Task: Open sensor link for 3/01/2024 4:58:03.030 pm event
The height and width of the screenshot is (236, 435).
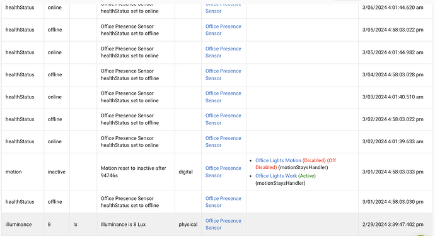Action: pos(223,202)
